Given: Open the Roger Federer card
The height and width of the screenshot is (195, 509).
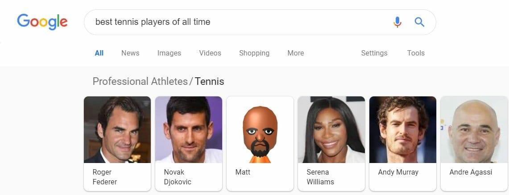Looking at the screenshot, I should click(x=117, y=143).
